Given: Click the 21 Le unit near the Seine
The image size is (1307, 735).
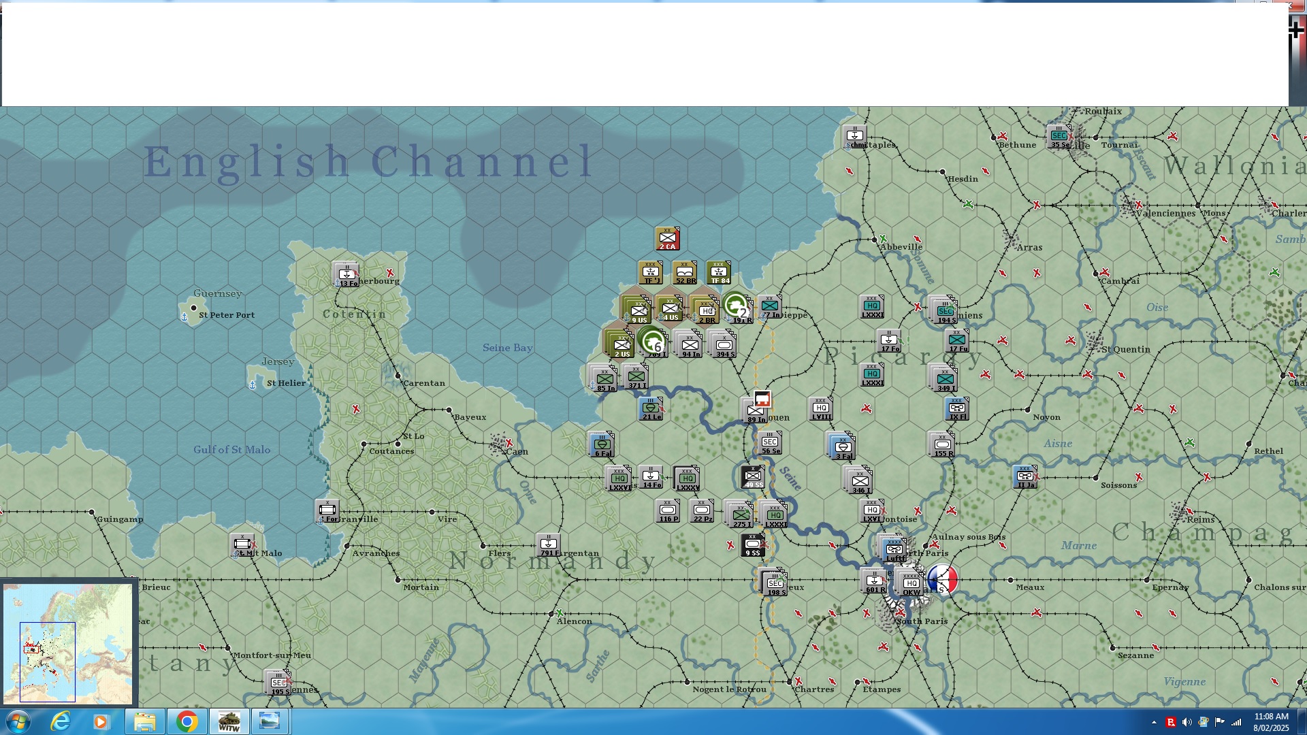Looking at the screenshot, I should pyautogui.click(x=651, y=409).
